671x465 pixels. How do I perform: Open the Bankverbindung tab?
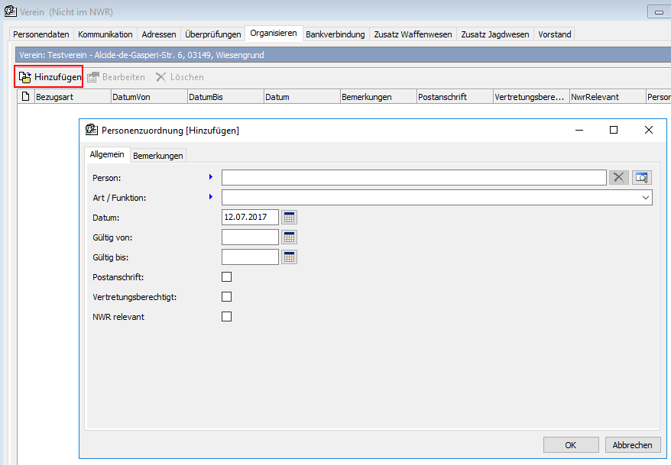point(335,34)
